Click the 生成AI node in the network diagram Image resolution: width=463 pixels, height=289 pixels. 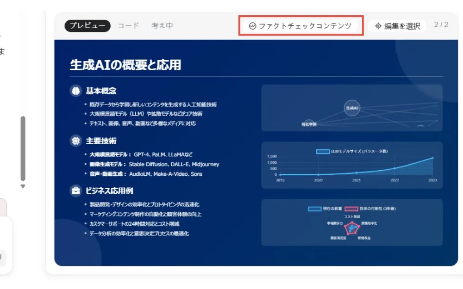point(352,108)
